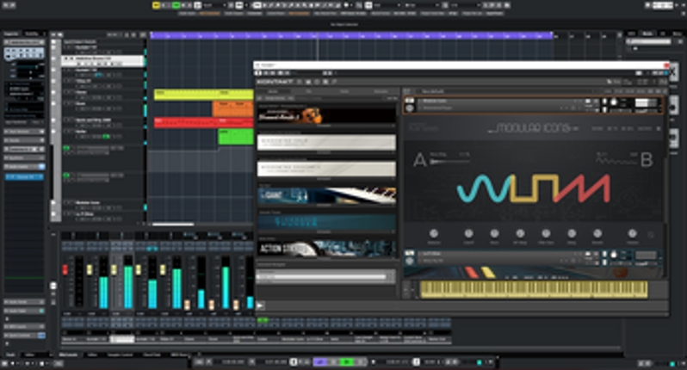This screenshot has height=370, width=687.
Task: Close the Kontakt plugin window with red X
Action: point(666,65)
